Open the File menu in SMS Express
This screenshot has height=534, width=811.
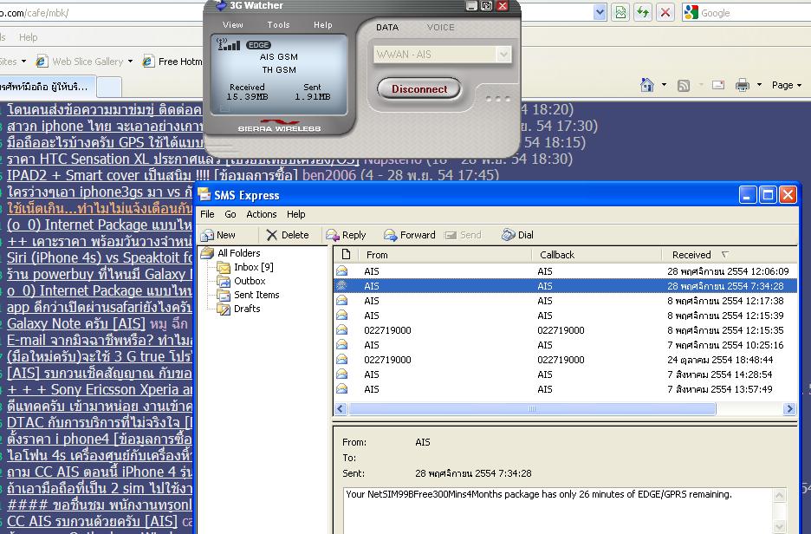point(207,214)
